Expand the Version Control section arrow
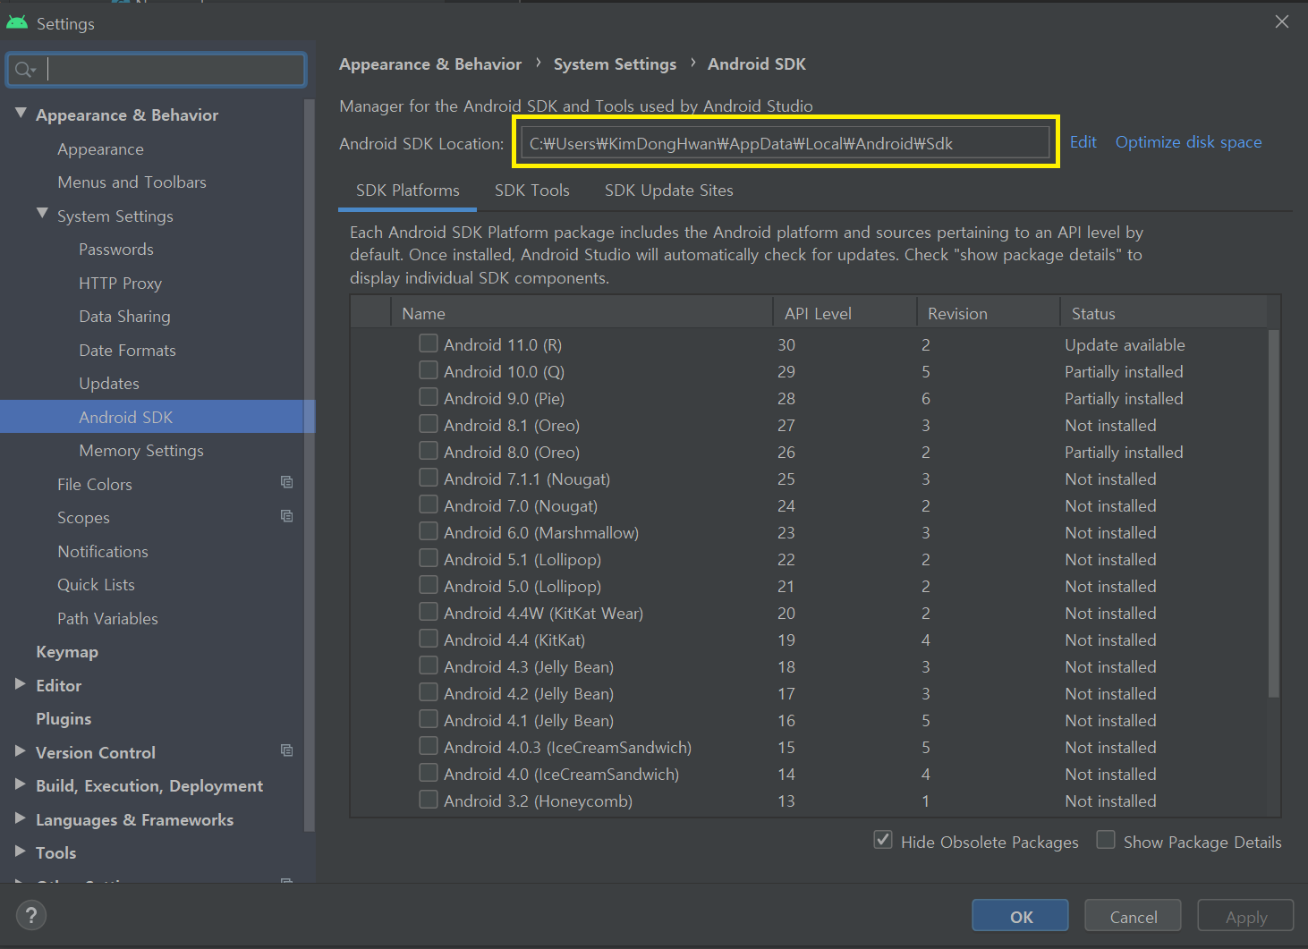The width and height of the screenshot is (1308, 949). (x=21, y=751)
